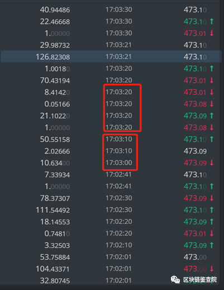Click the 17:03:00 timestamp
The image size is (224, 290).
(x=119, y=163)
